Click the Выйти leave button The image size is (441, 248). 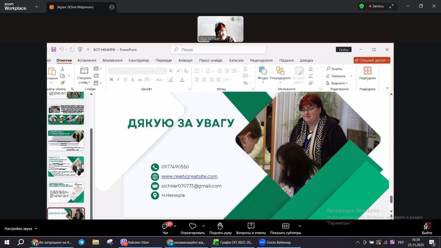tap(427, 228)
